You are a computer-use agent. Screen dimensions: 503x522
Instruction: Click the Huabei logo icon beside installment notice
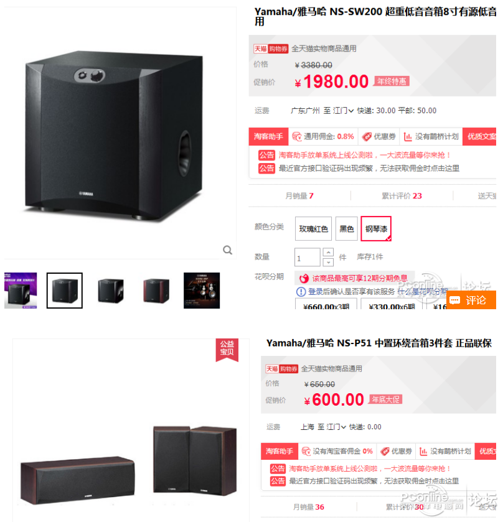coord(304,278)
